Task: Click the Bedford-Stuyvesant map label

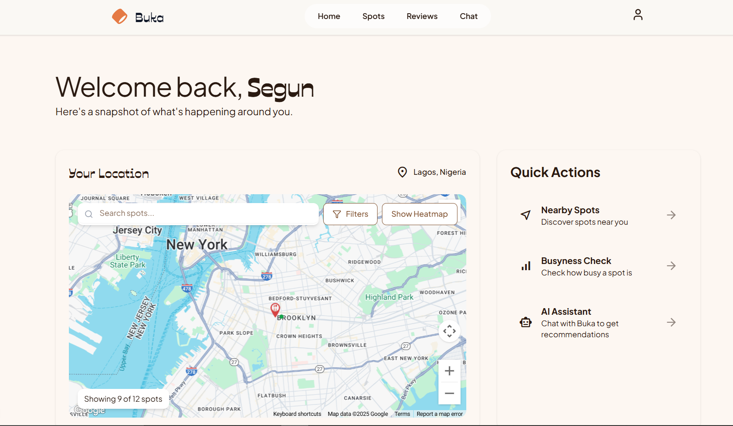Action: [x=300, y=298]
